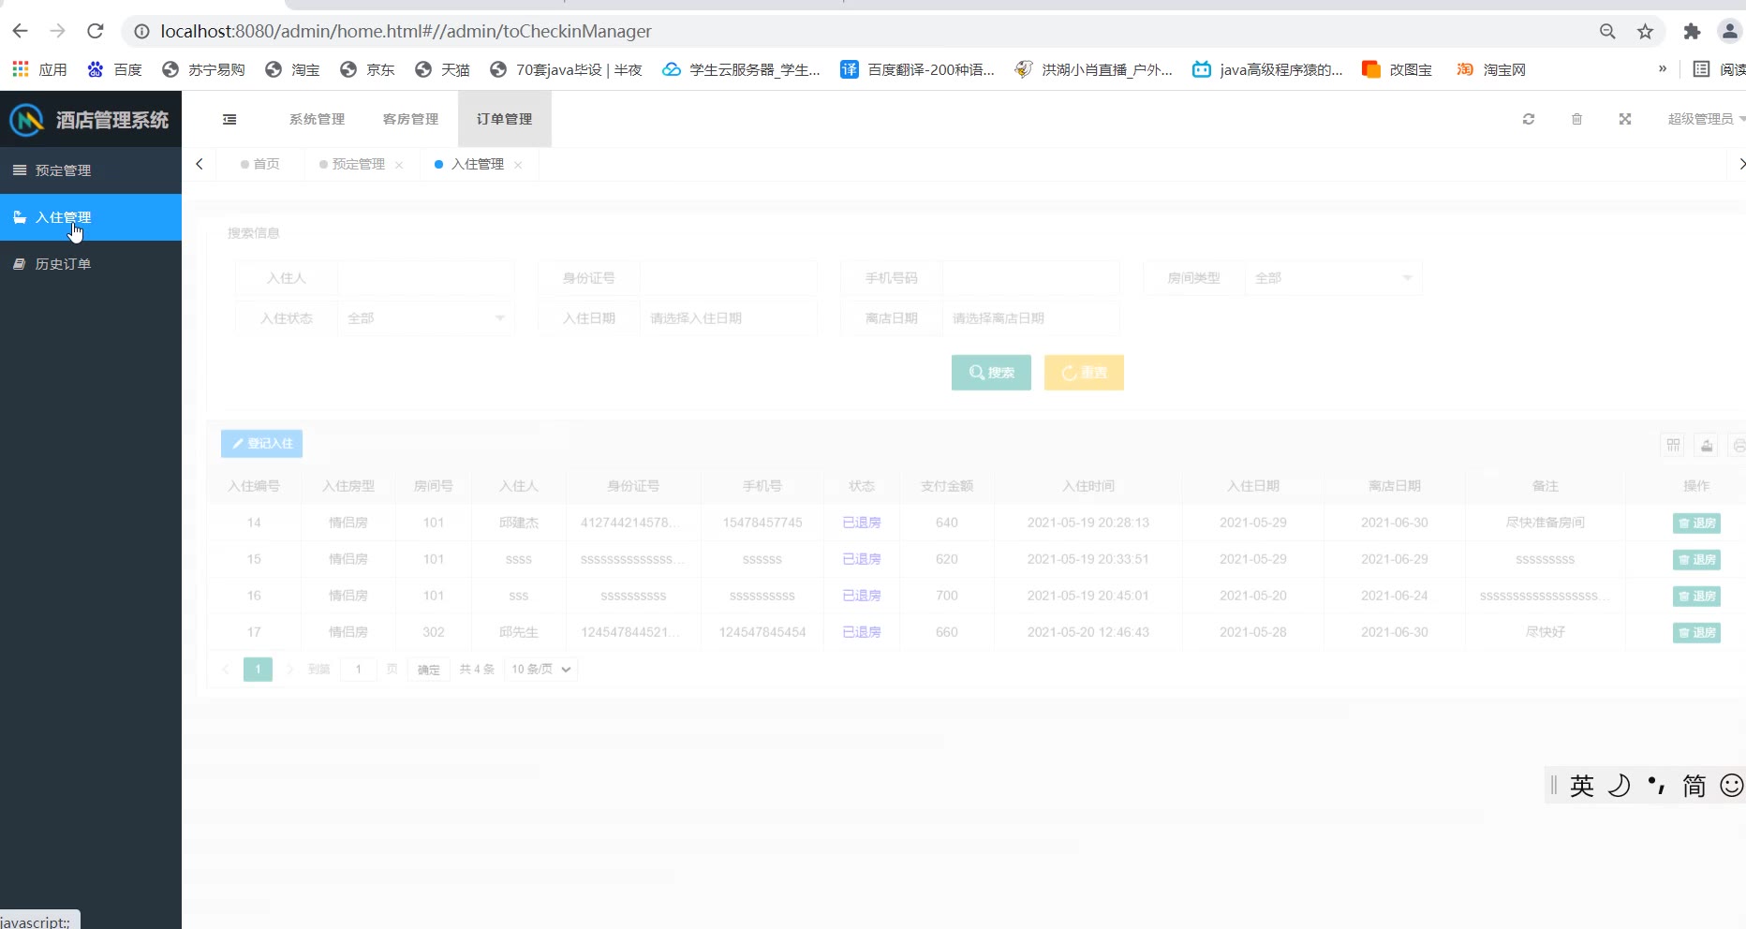This screenshot has height=929, width=1746.
Task: Click the sidebar collapse hamburger icon
Action: coord(229,119)
